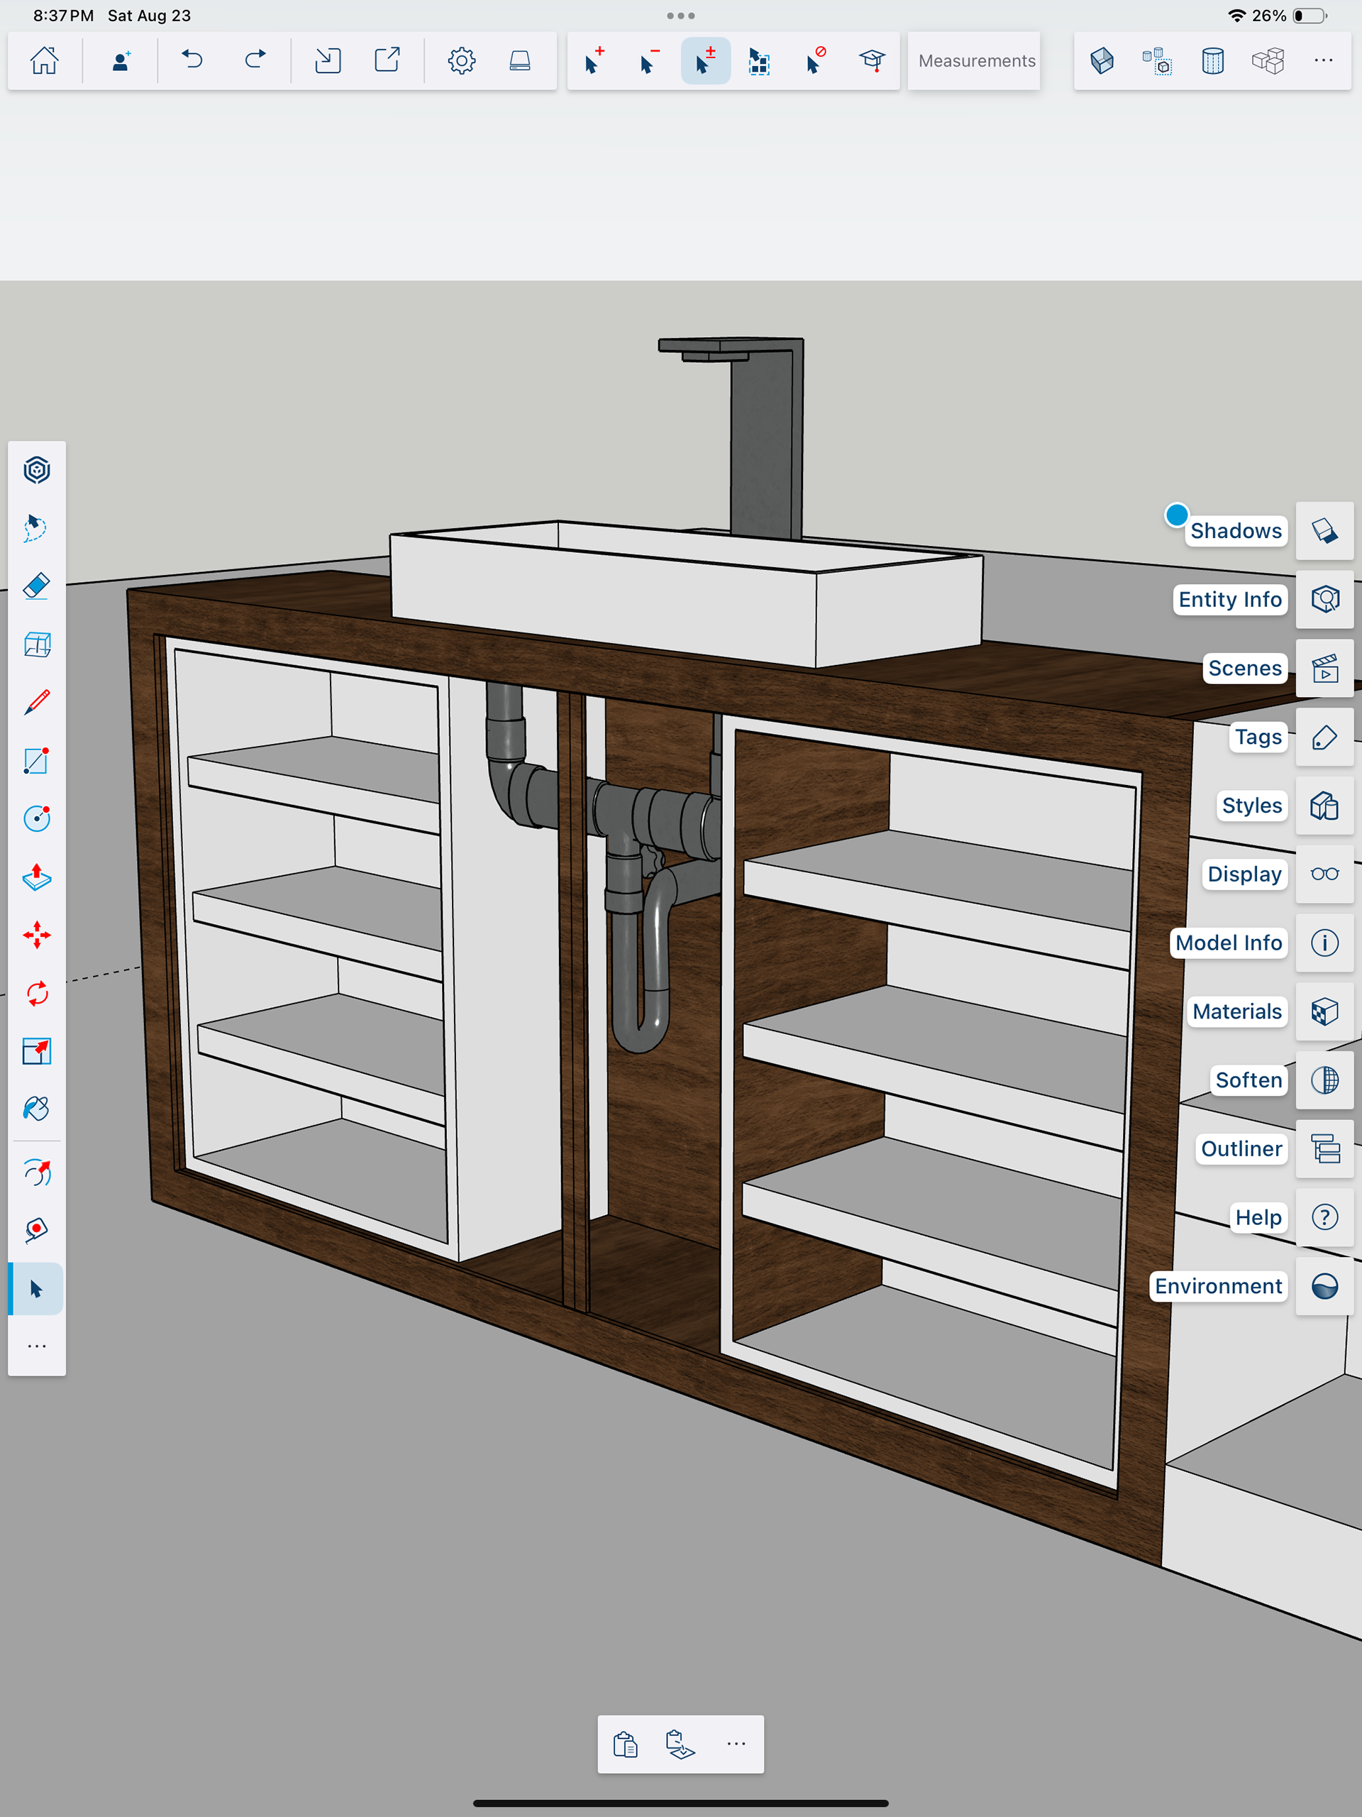This screenshot has height=1817, width=1362.
Task: Expand bottom paste bar options
Action: (736, 1744)
